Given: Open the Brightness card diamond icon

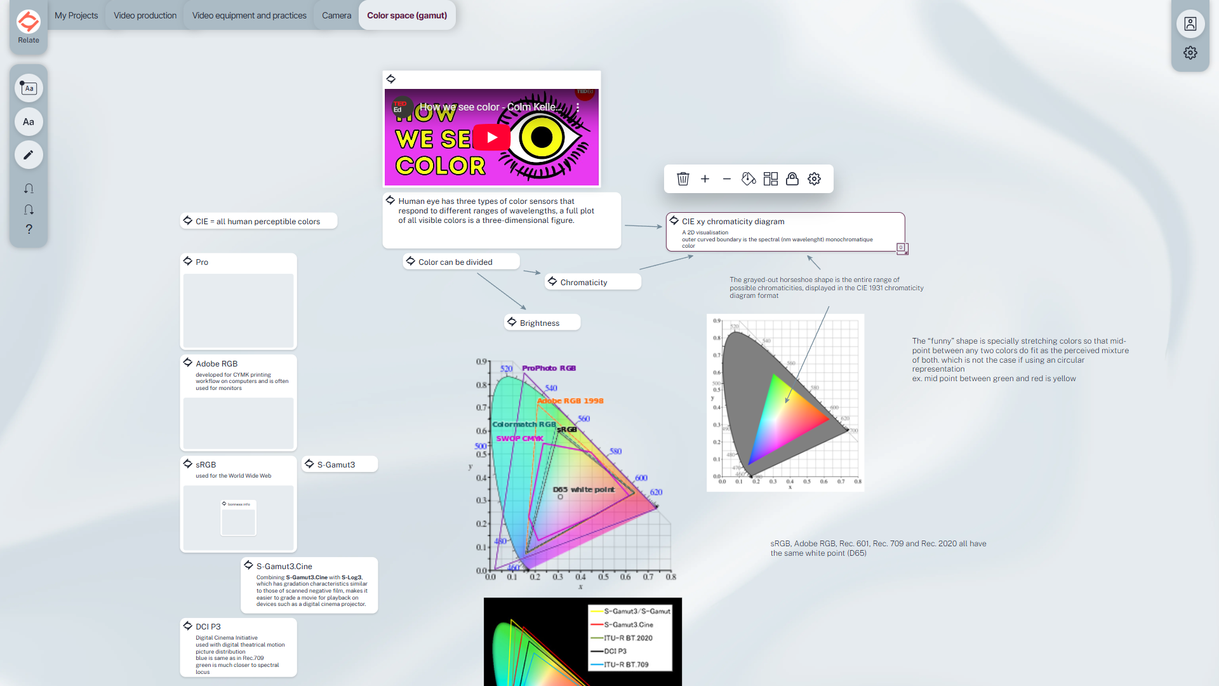Looking at the screenshot, I should coord(512,322).
